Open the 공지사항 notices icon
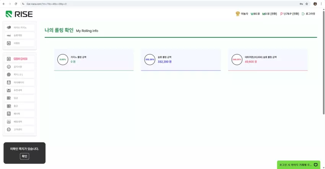This screenshot has height=169, width=325. (9, 67)
